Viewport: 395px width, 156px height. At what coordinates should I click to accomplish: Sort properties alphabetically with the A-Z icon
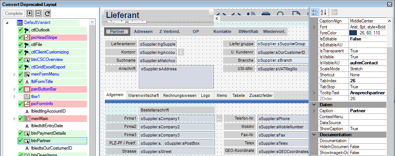point(323,12)
